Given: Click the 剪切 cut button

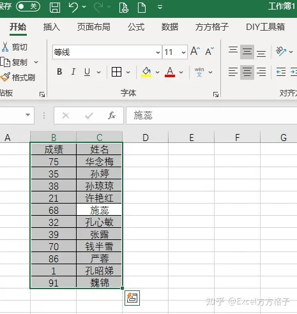Looking at the screenshot, I should 15,47.
